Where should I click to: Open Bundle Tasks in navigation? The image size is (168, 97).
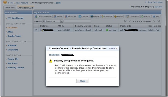14,36
